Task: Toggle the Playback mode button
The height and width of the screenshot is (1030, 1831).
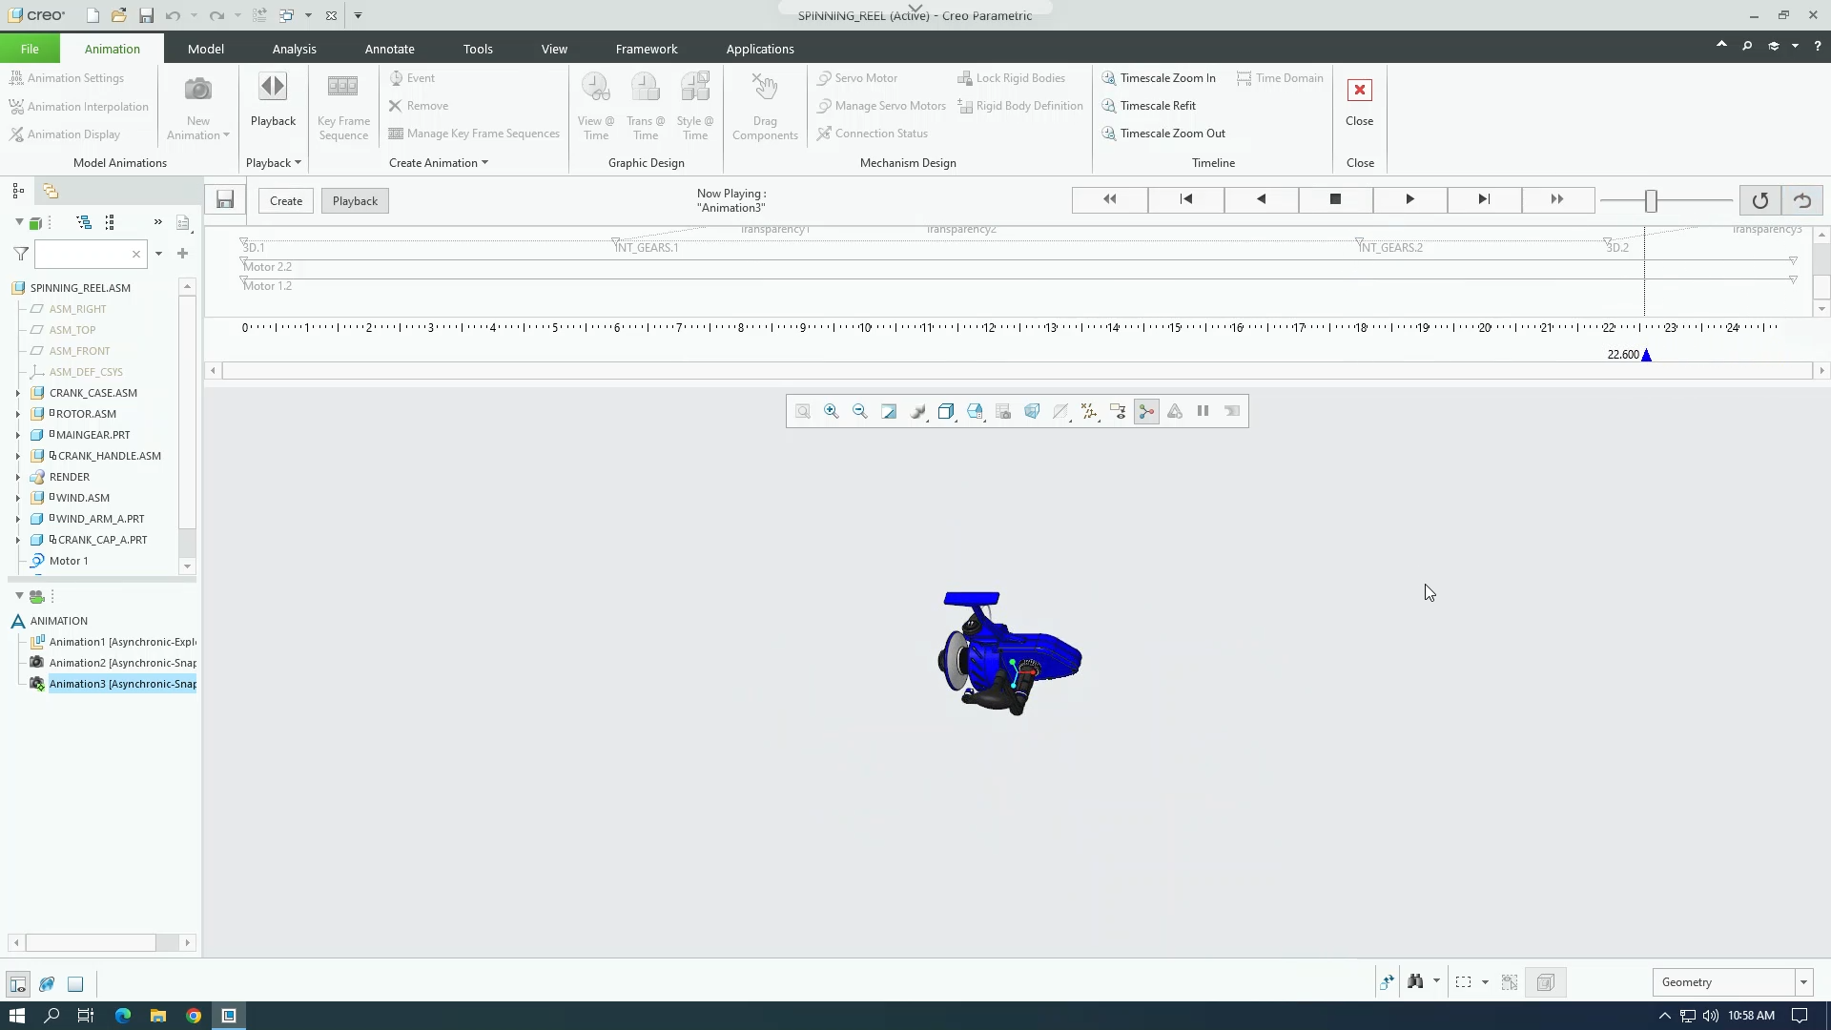Action: 355,200
